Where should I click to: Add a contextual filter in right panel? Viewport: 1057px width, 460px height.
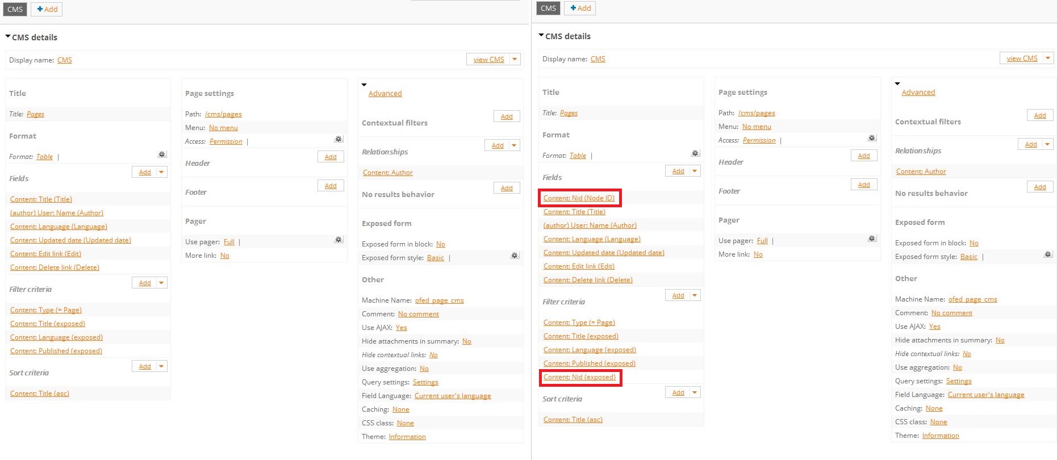point(1040,115)
